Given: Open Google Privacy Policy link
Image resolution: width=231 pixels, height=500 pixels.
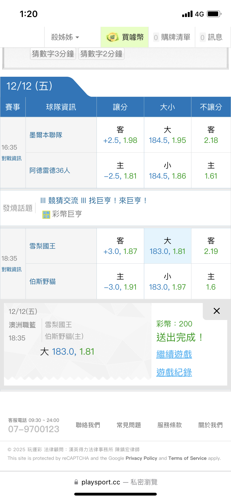Looking at the screenshot, I should 141,458.
